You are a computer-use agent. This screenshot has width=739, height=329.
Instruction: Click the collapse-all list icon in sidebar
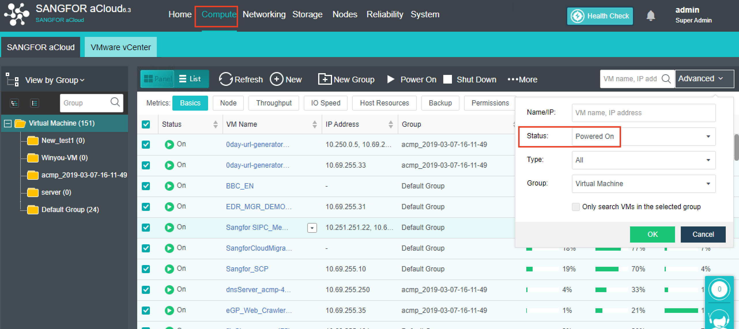coord(34,103)
